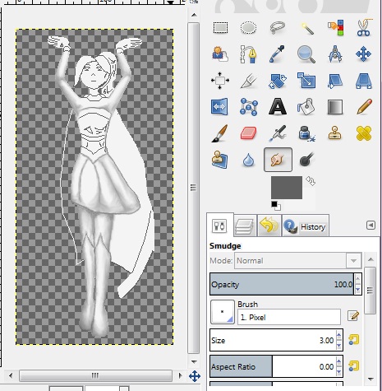This screenshot has height=391, width=382.
Task: Click the 1. Pixel brush name field
Action: coord(289,317)
